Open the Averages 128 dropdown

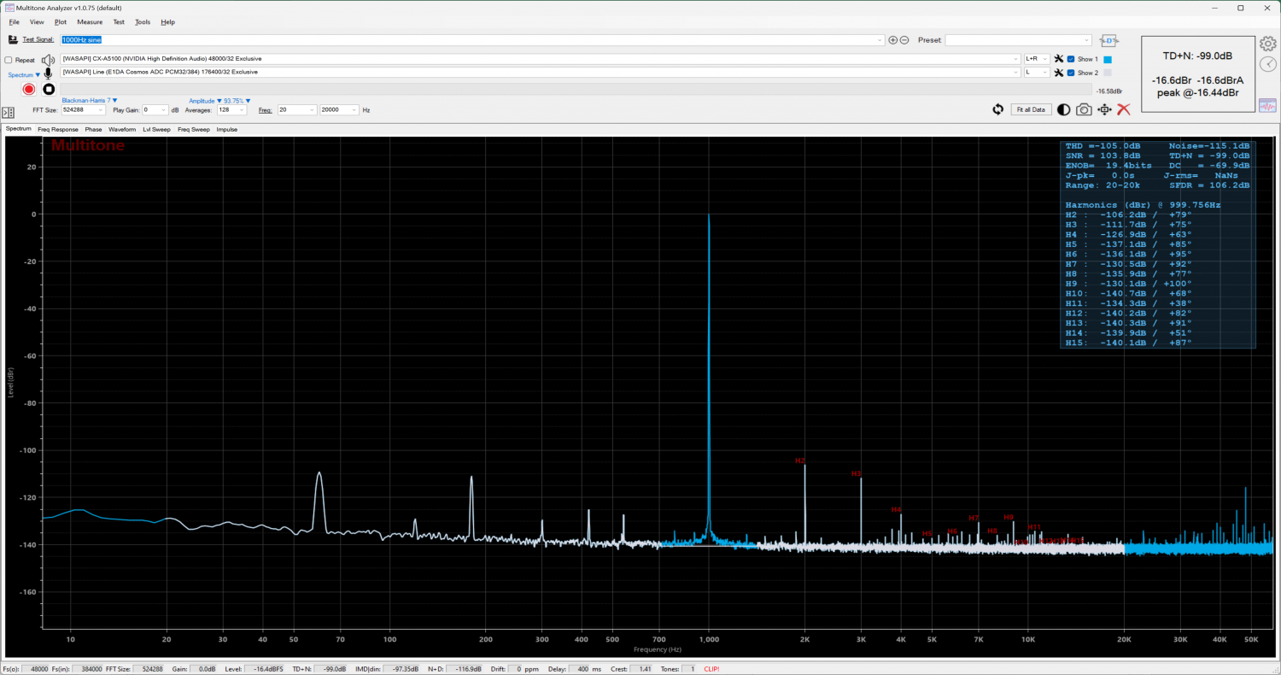[231, 110]
